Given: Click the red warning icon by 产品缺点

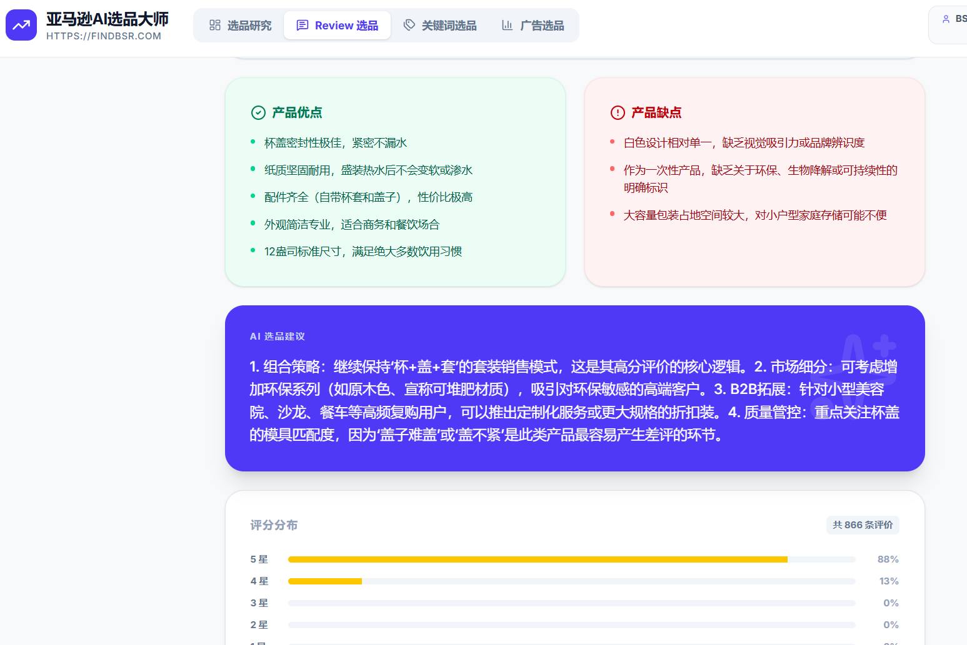Looking at the screenshot, I should pyautogui.click(x=618, y=112).
